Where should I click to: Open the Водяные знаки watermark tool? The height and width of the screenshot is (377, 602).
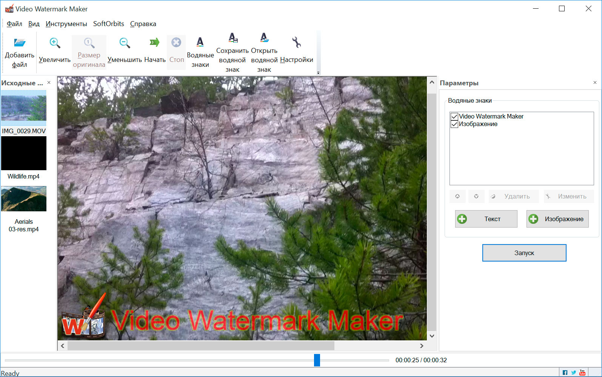[x=200, y=42]
